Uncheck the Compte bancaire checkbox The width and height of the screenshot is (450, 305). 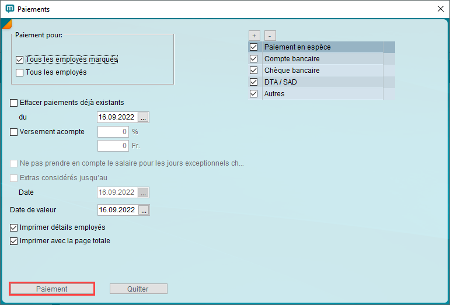click(254, 59)
